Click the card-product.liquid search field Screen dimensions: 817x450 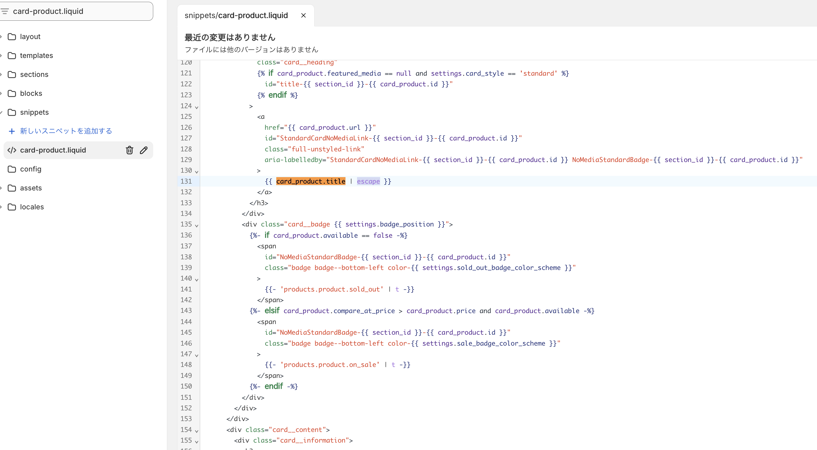(79, 11)
